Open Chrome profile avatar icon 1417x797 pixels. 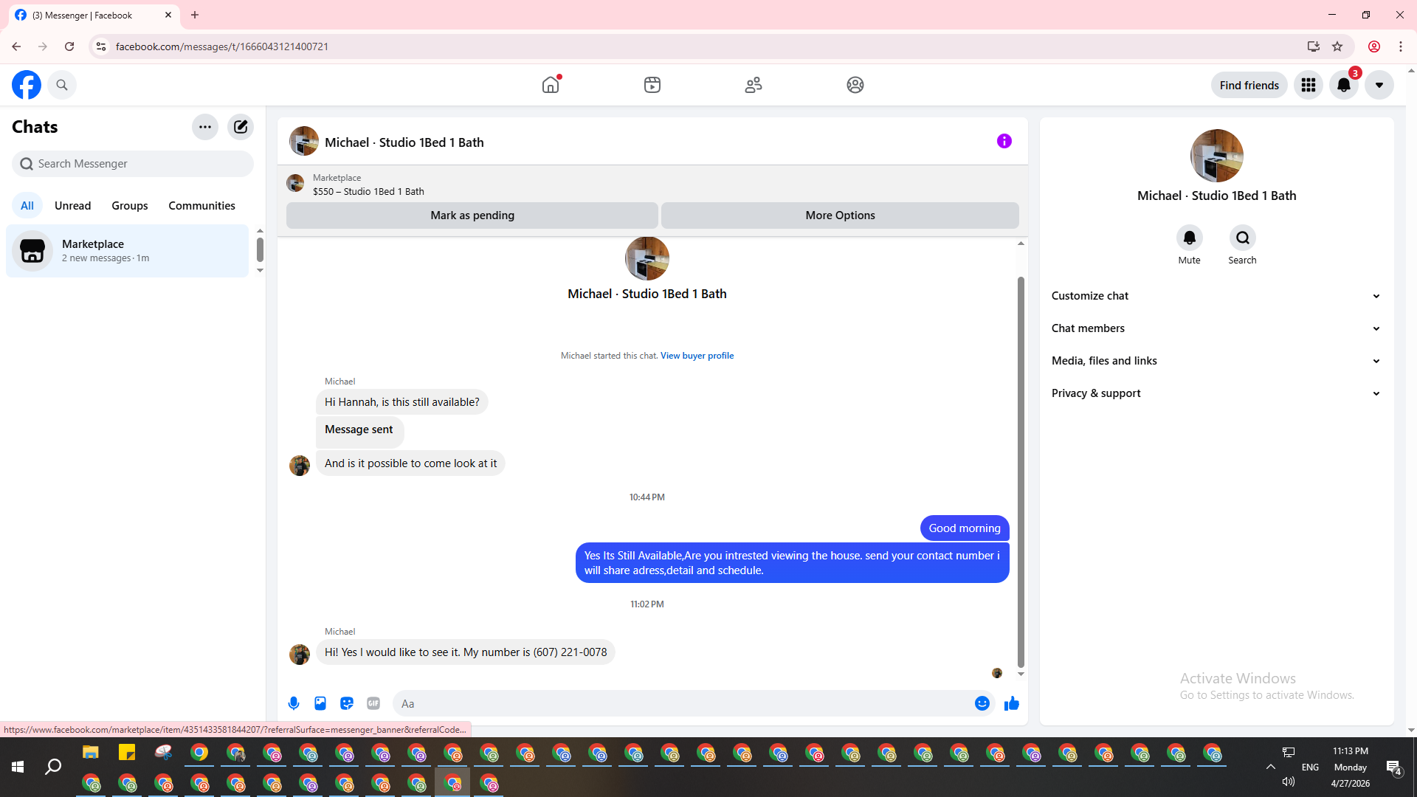1374,46
